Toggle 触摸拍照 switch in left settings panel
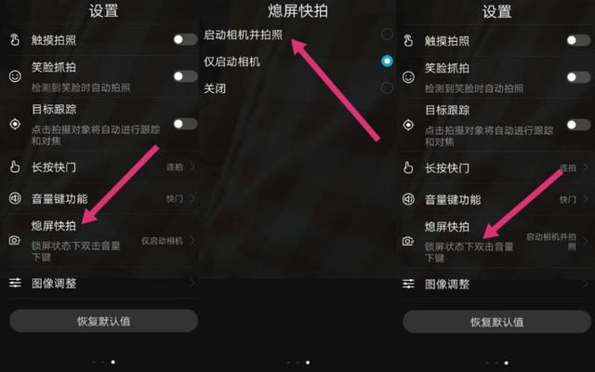 [185, 39]
